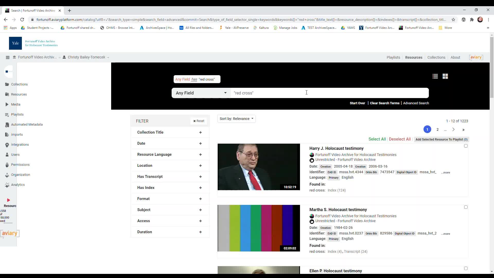Image resolution: width=494 pixels, height=278 pixels.
Task: Open Advanced Search link
Action: [x=416, y=103]
